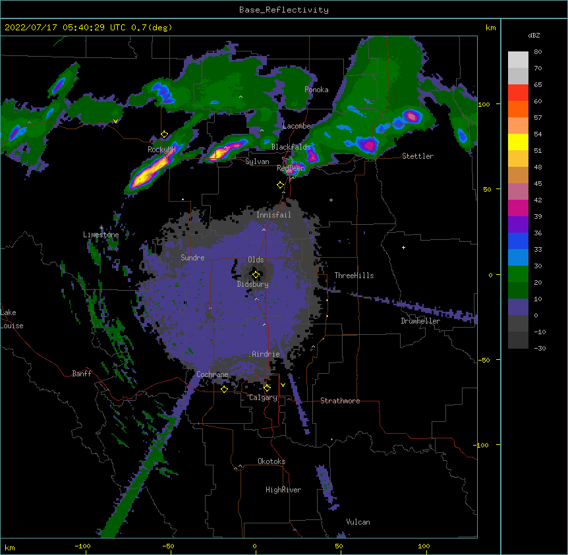Image resolution: width=568 pixels, height=555 pixels.
Task: Click the slate violet 10-0 dBZ swatch
Action: pos(518,307)
